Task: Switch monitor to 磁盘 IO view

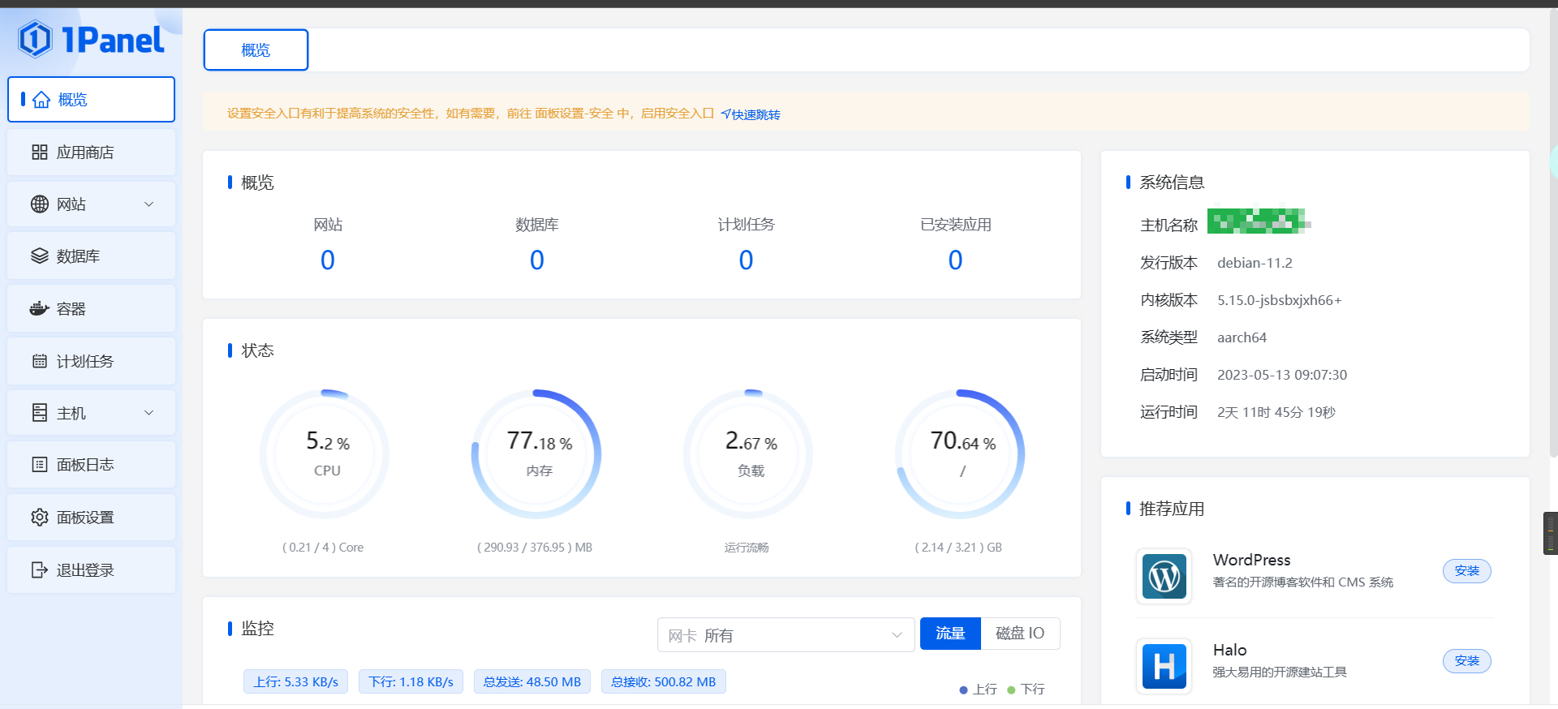Action: pyautogui.click(x=1020, y=634)
